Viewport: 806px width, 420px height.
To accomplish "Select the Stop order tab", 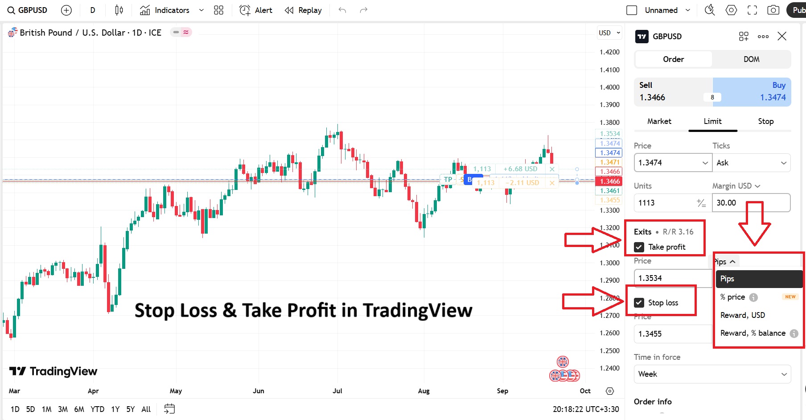I will point(765,121).
